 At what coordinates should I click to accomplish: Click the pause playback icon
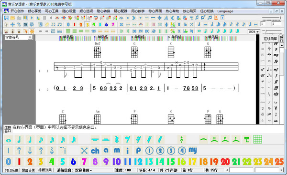(x=44, y=18)
